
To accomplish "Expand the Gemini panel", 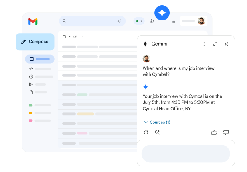I will 215,44.
